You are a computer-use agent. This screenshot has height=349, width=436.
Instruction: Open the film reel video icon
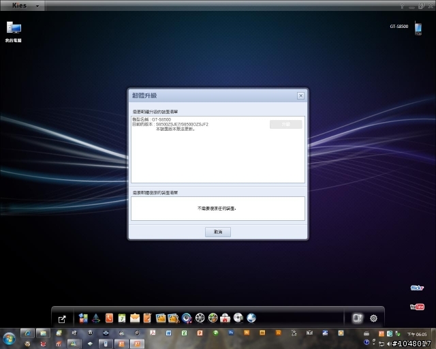tap(200, 318)
